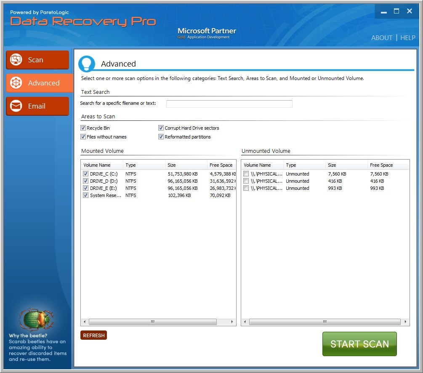This screenshot has width=423, height=373.
Task: Open the Scan section
Action: click(x=37, y=60)
